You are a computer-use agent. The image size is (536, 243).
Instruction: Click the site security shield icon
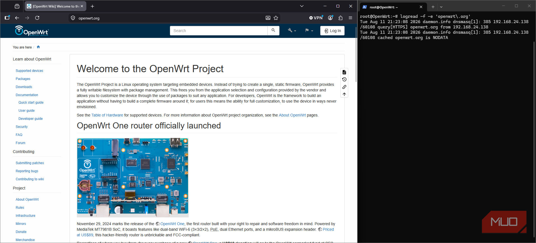(73, 18)
